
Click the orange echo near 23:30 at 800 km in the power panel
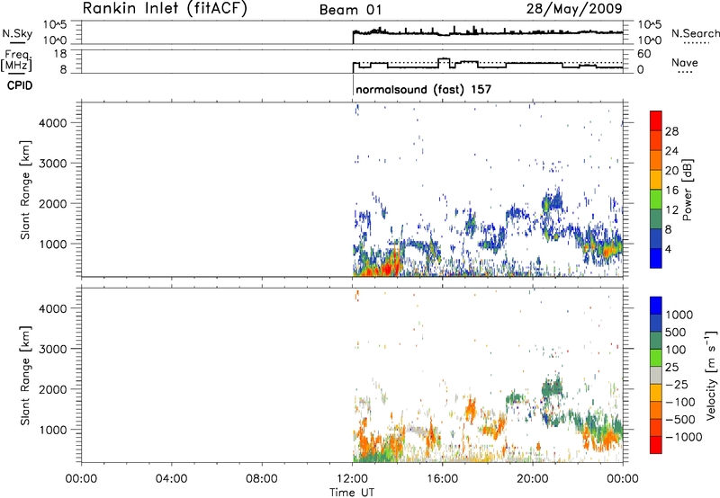(610, 252)
